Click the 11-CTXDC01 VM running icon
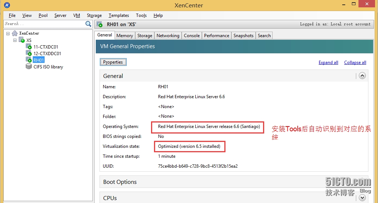Viewport: 378px width, 203px height. click(x=29, y=46)
